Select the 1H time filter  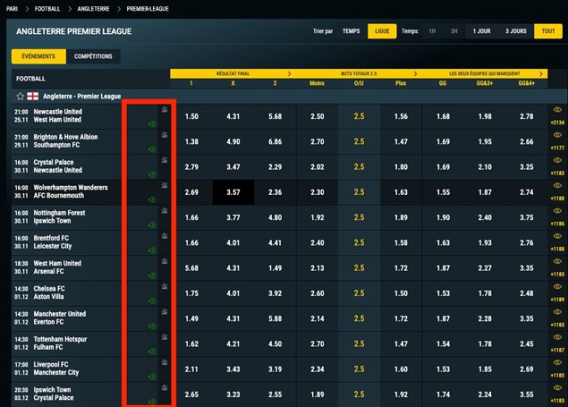[x=432, y=31]
